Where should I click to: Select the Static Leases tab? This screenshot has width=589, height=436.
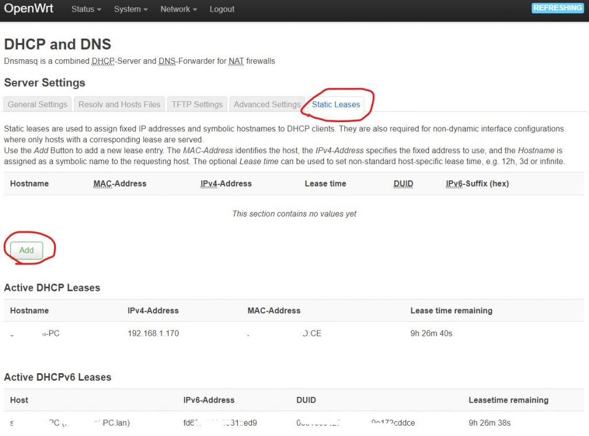335,105
